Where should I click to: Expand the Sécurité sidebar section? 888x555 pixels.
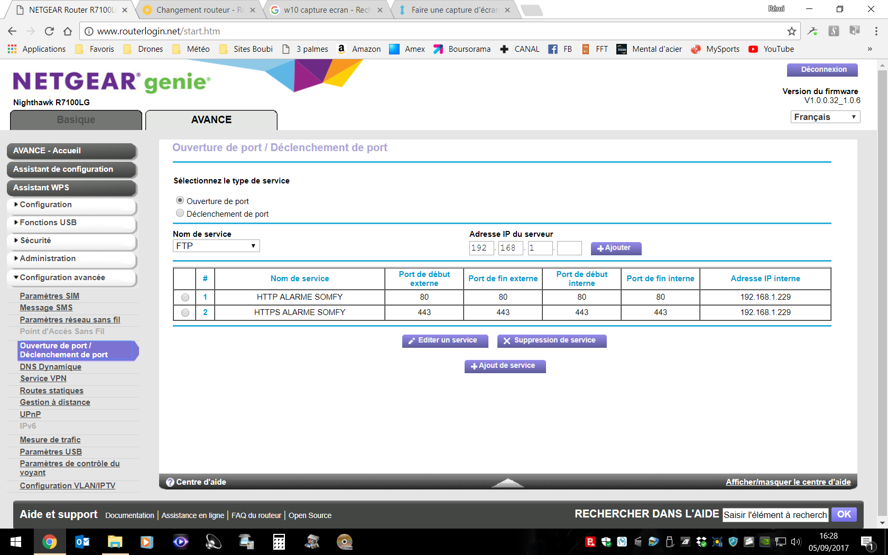[35, 240]
